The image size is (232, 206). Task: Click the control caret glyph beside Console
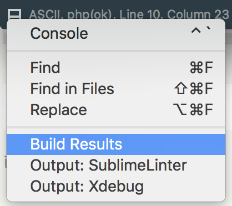pyautogui.click(x=196, y=30)
